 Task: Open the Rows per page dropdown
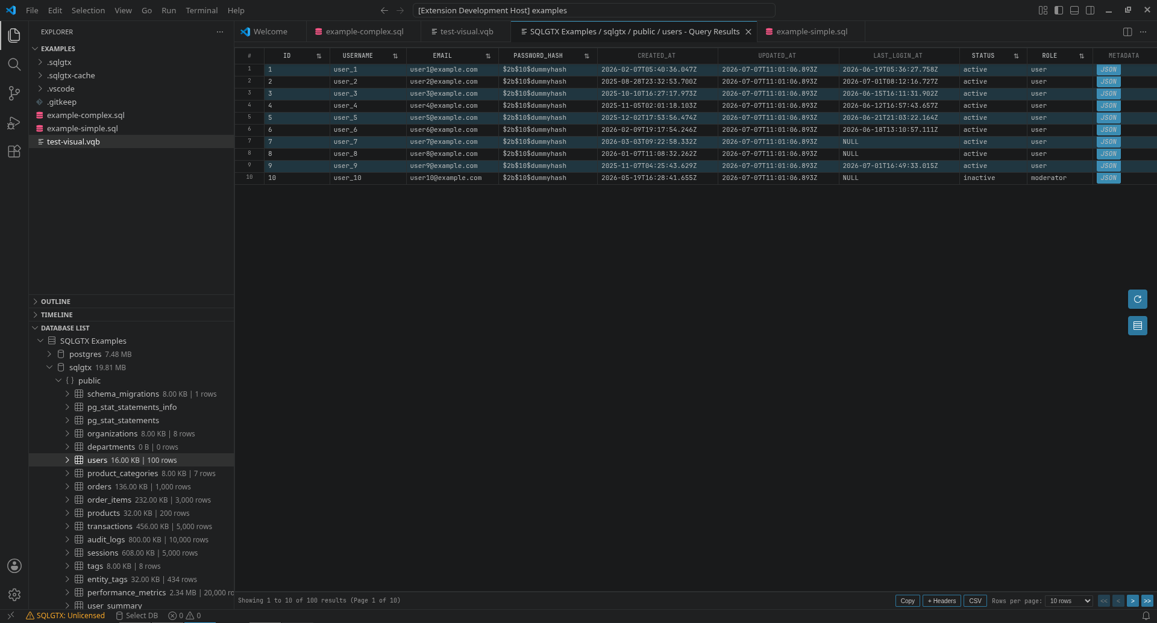coord(1069,601)
